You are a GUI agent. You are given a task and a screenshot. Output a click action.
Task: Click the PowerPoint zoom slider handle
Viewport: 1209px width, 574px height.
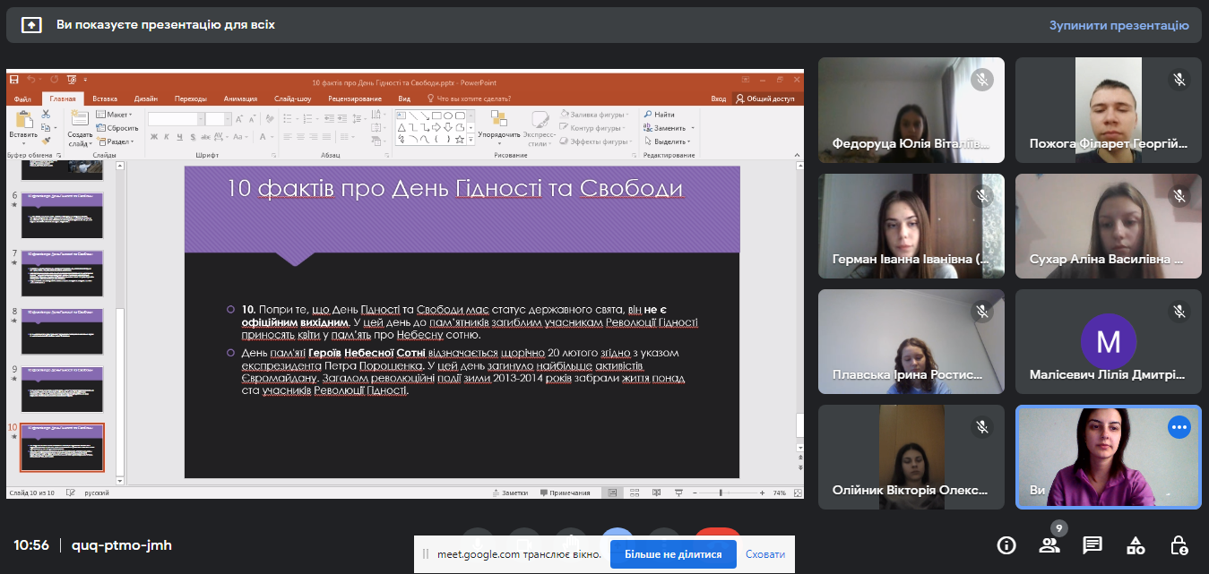click(x=721, y=493)
